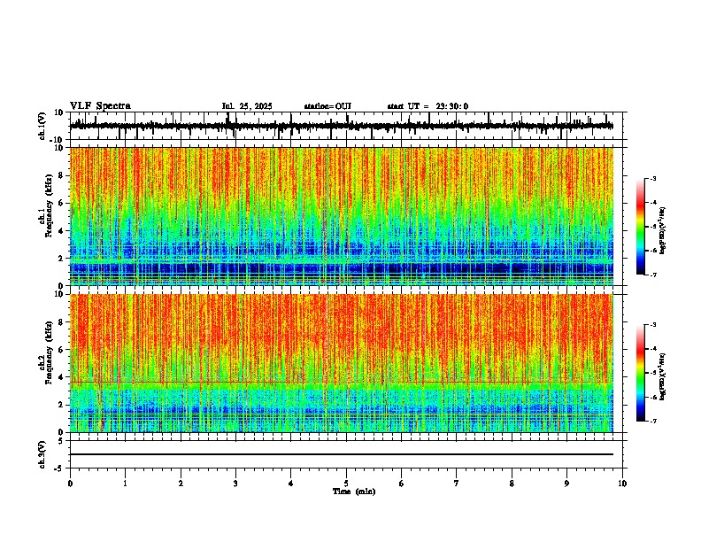Click time axis tick label '9'
This screenshot has height=542, width=701.
566,484
